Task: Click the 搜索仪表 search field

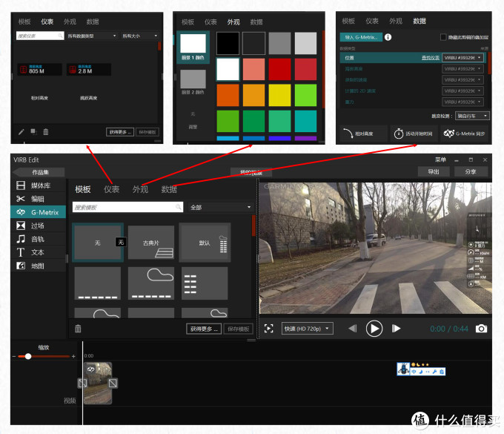Action: pos(40,36)
